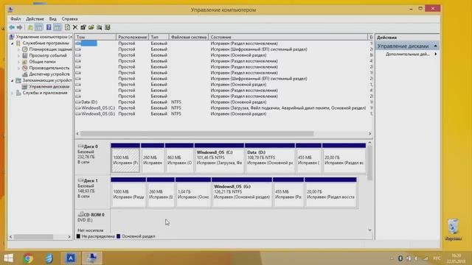Click the Open folder toolbar icon
This screenshot has width=472, height=265.
[x=91, y=28]
